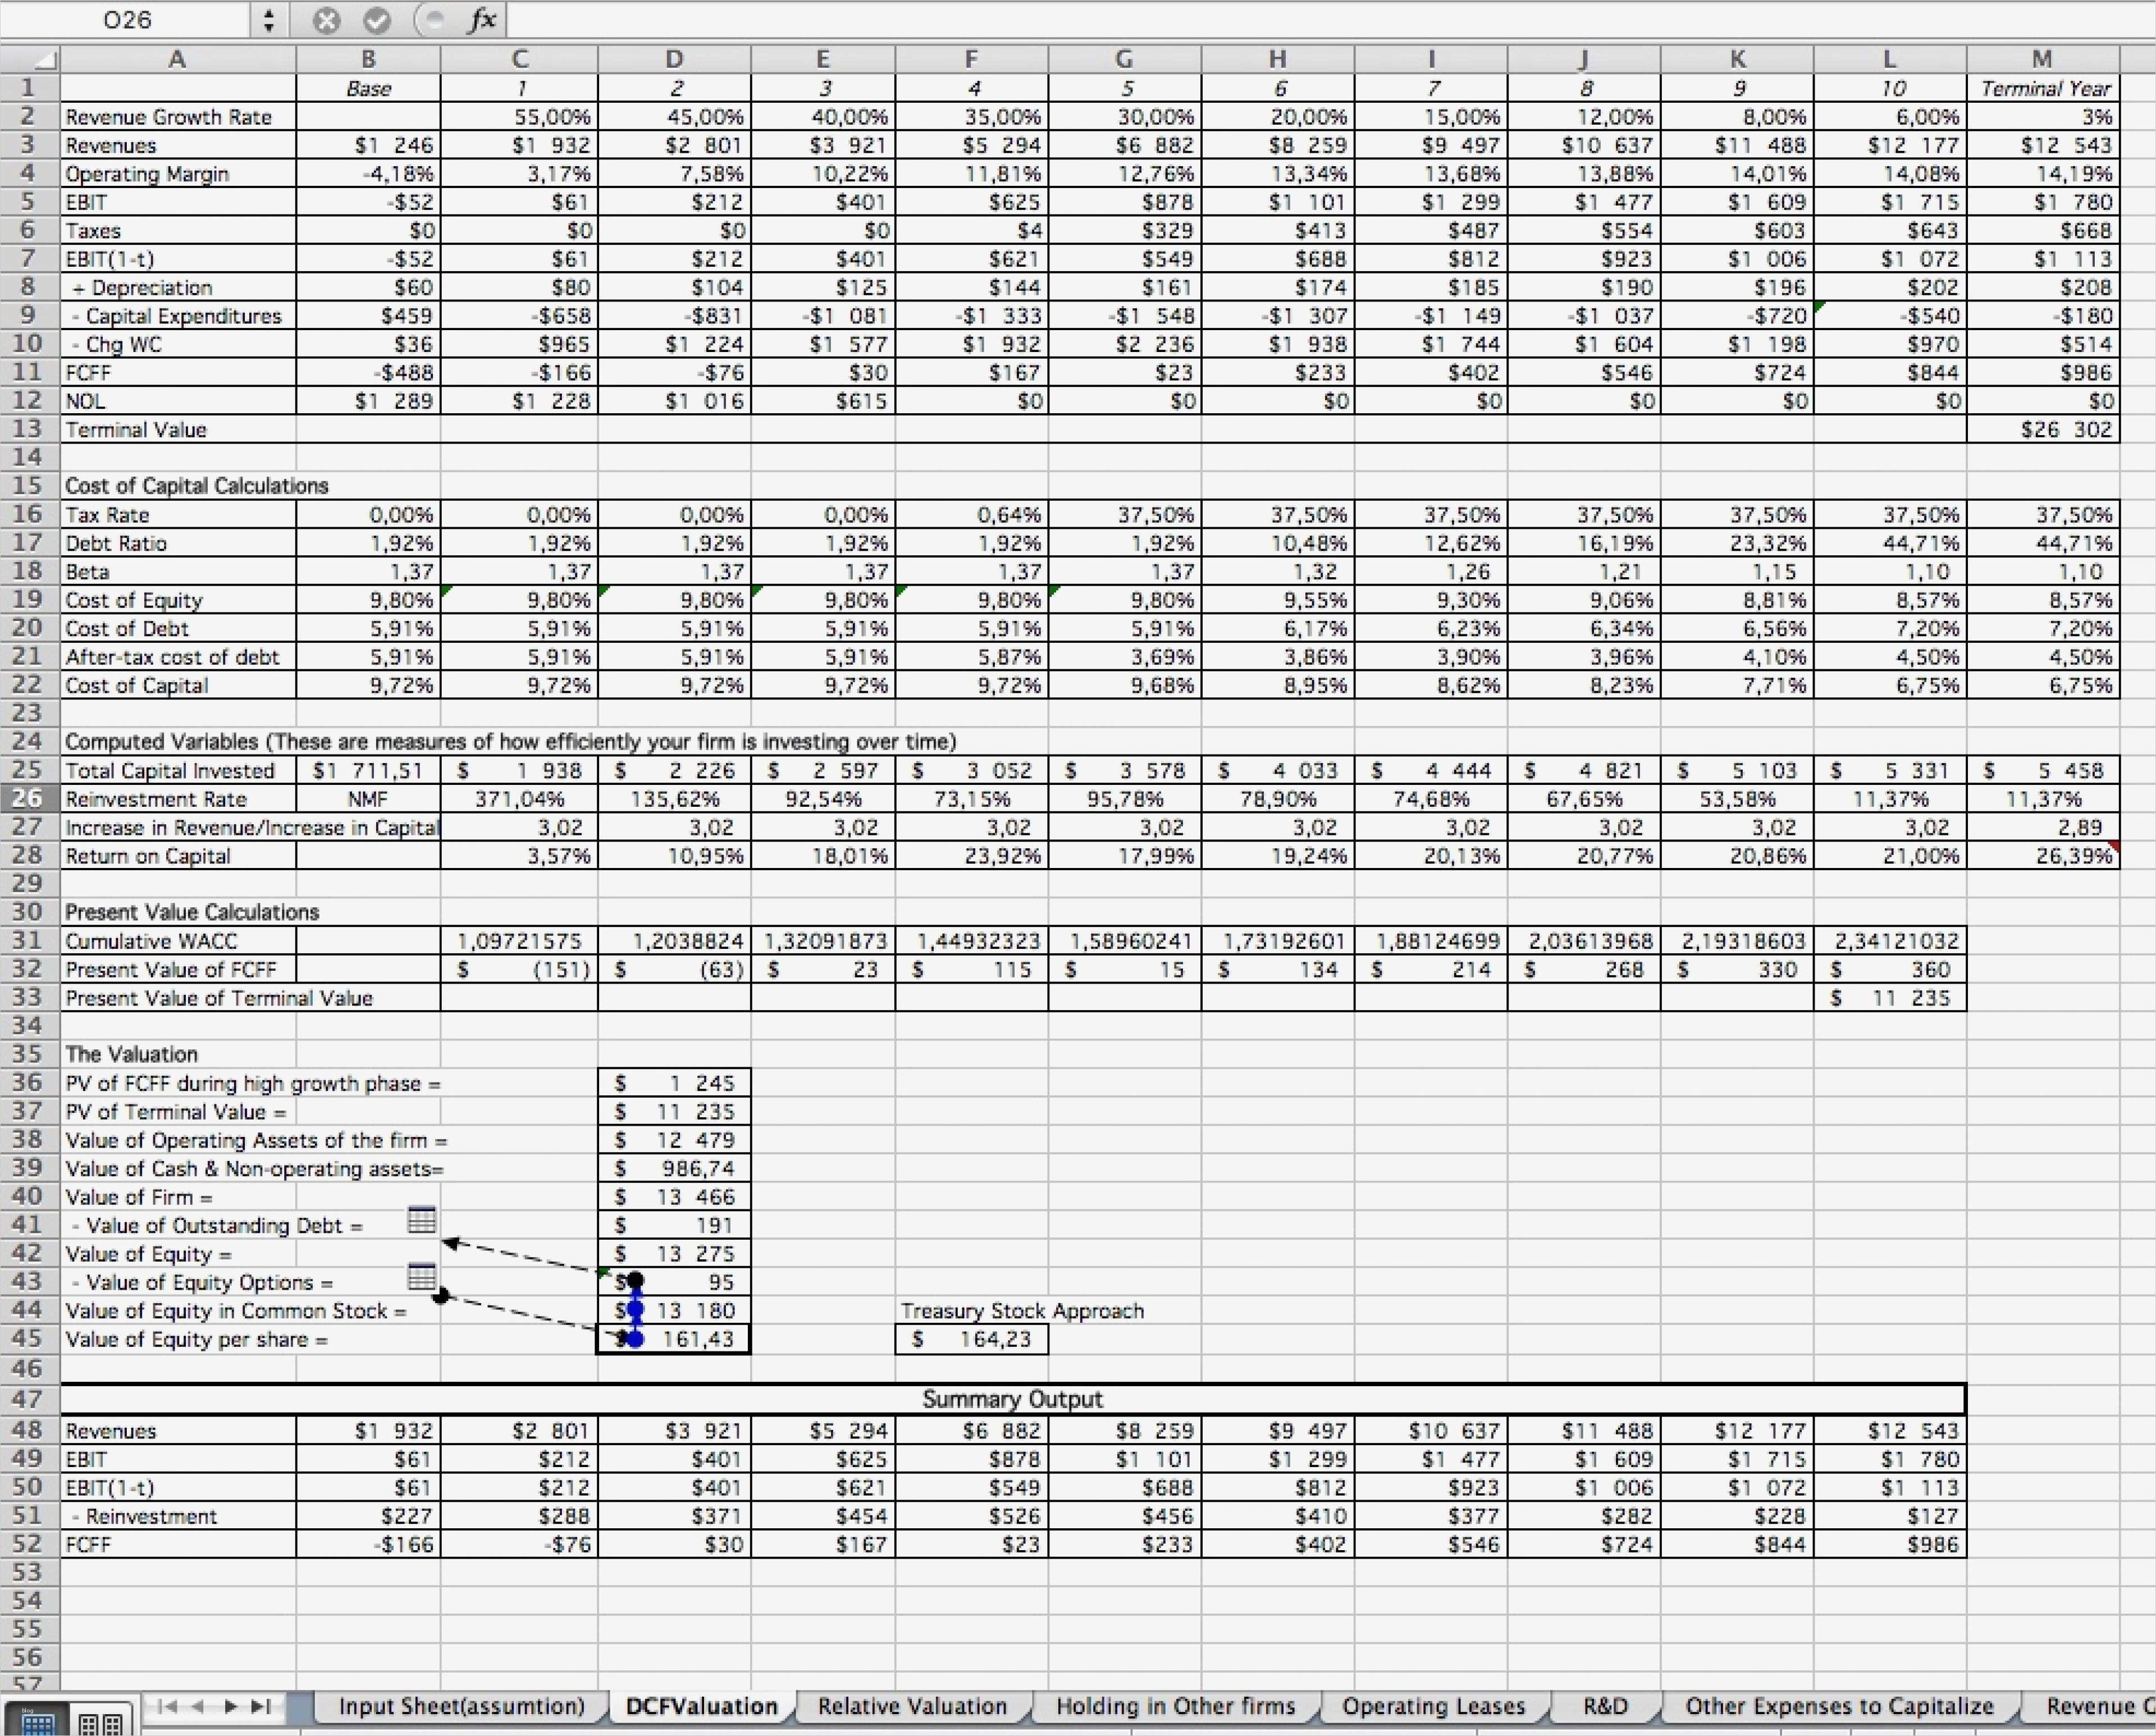
Task: Open the fx function builder
Action: [482, 21]
